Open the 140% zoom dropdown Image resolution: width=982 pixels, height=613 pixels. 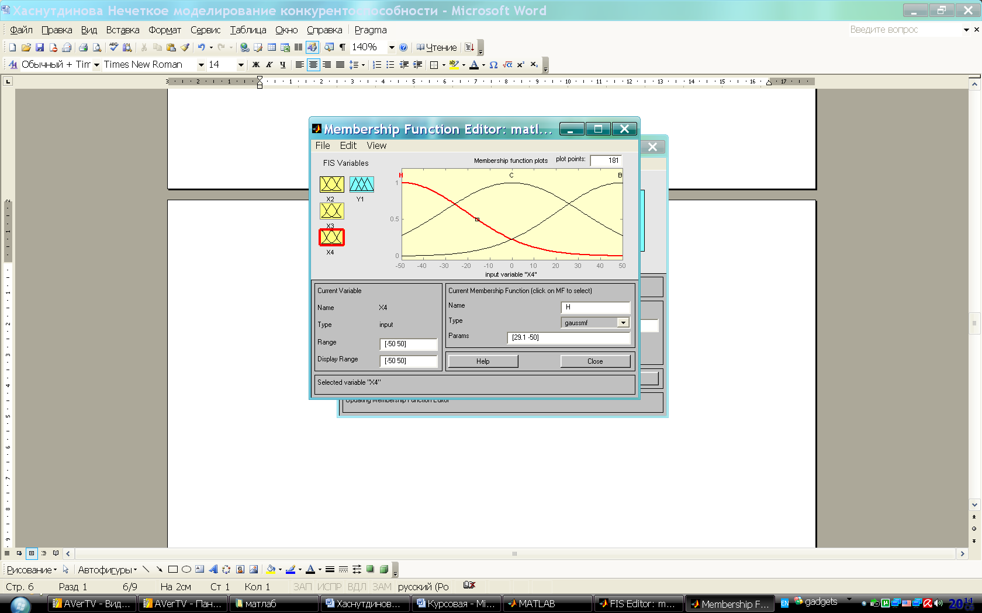click(x=392, y=47)
